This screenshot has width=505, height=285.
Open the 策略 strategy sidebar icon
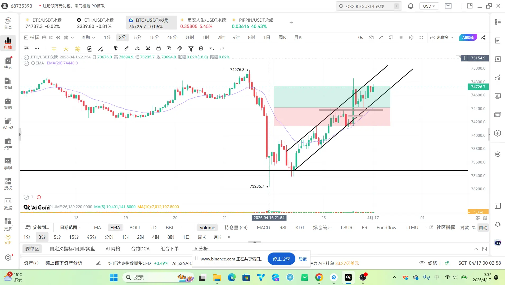coord(8,103)
